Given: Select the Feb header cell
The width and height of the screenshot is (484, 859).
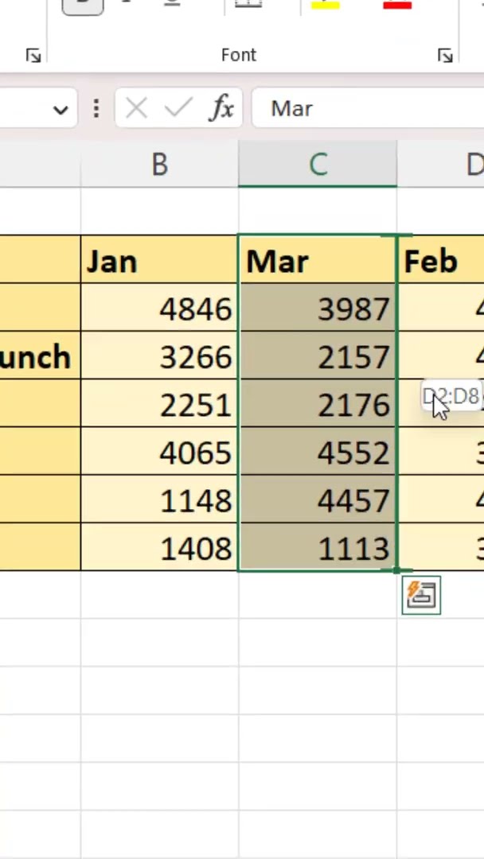Looking at the screenshot, I should pos(441,261).
